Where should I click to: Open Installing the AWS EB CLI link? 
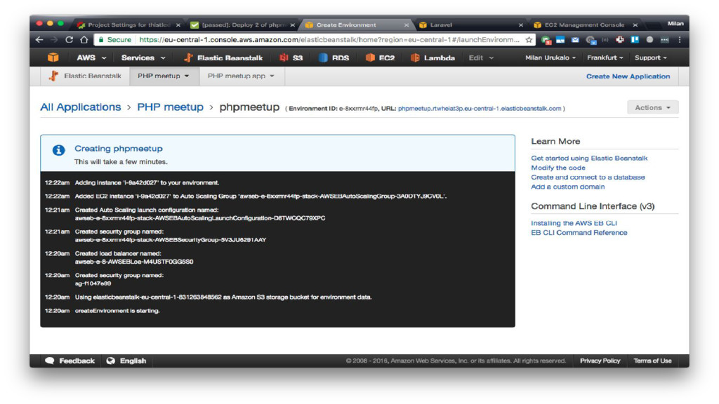[x=574, y=223]
